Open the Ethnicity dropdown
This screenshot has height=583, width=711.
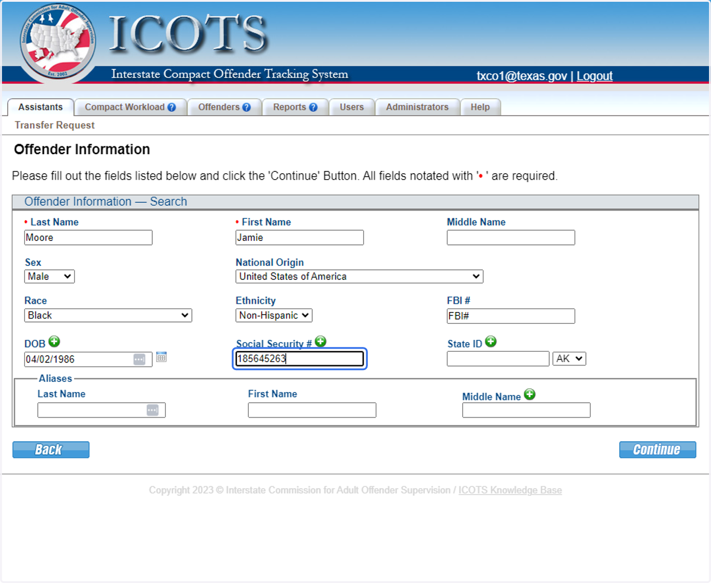pyautogui.click(x=274, y=316)
